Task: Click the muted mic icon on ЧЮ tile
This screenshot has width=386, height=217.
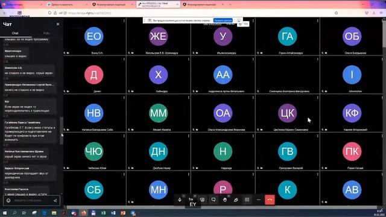Action: click(x=65, y=168)
